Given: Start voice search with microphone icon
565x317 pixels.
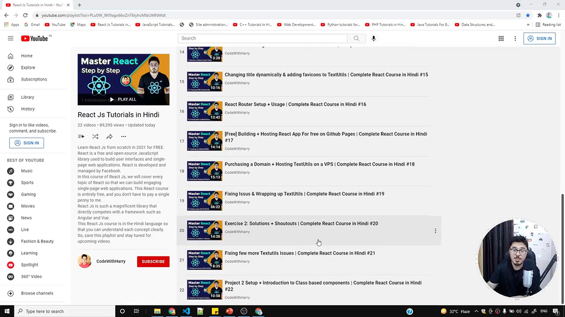Looking at the screenshot, I should 373,38.
